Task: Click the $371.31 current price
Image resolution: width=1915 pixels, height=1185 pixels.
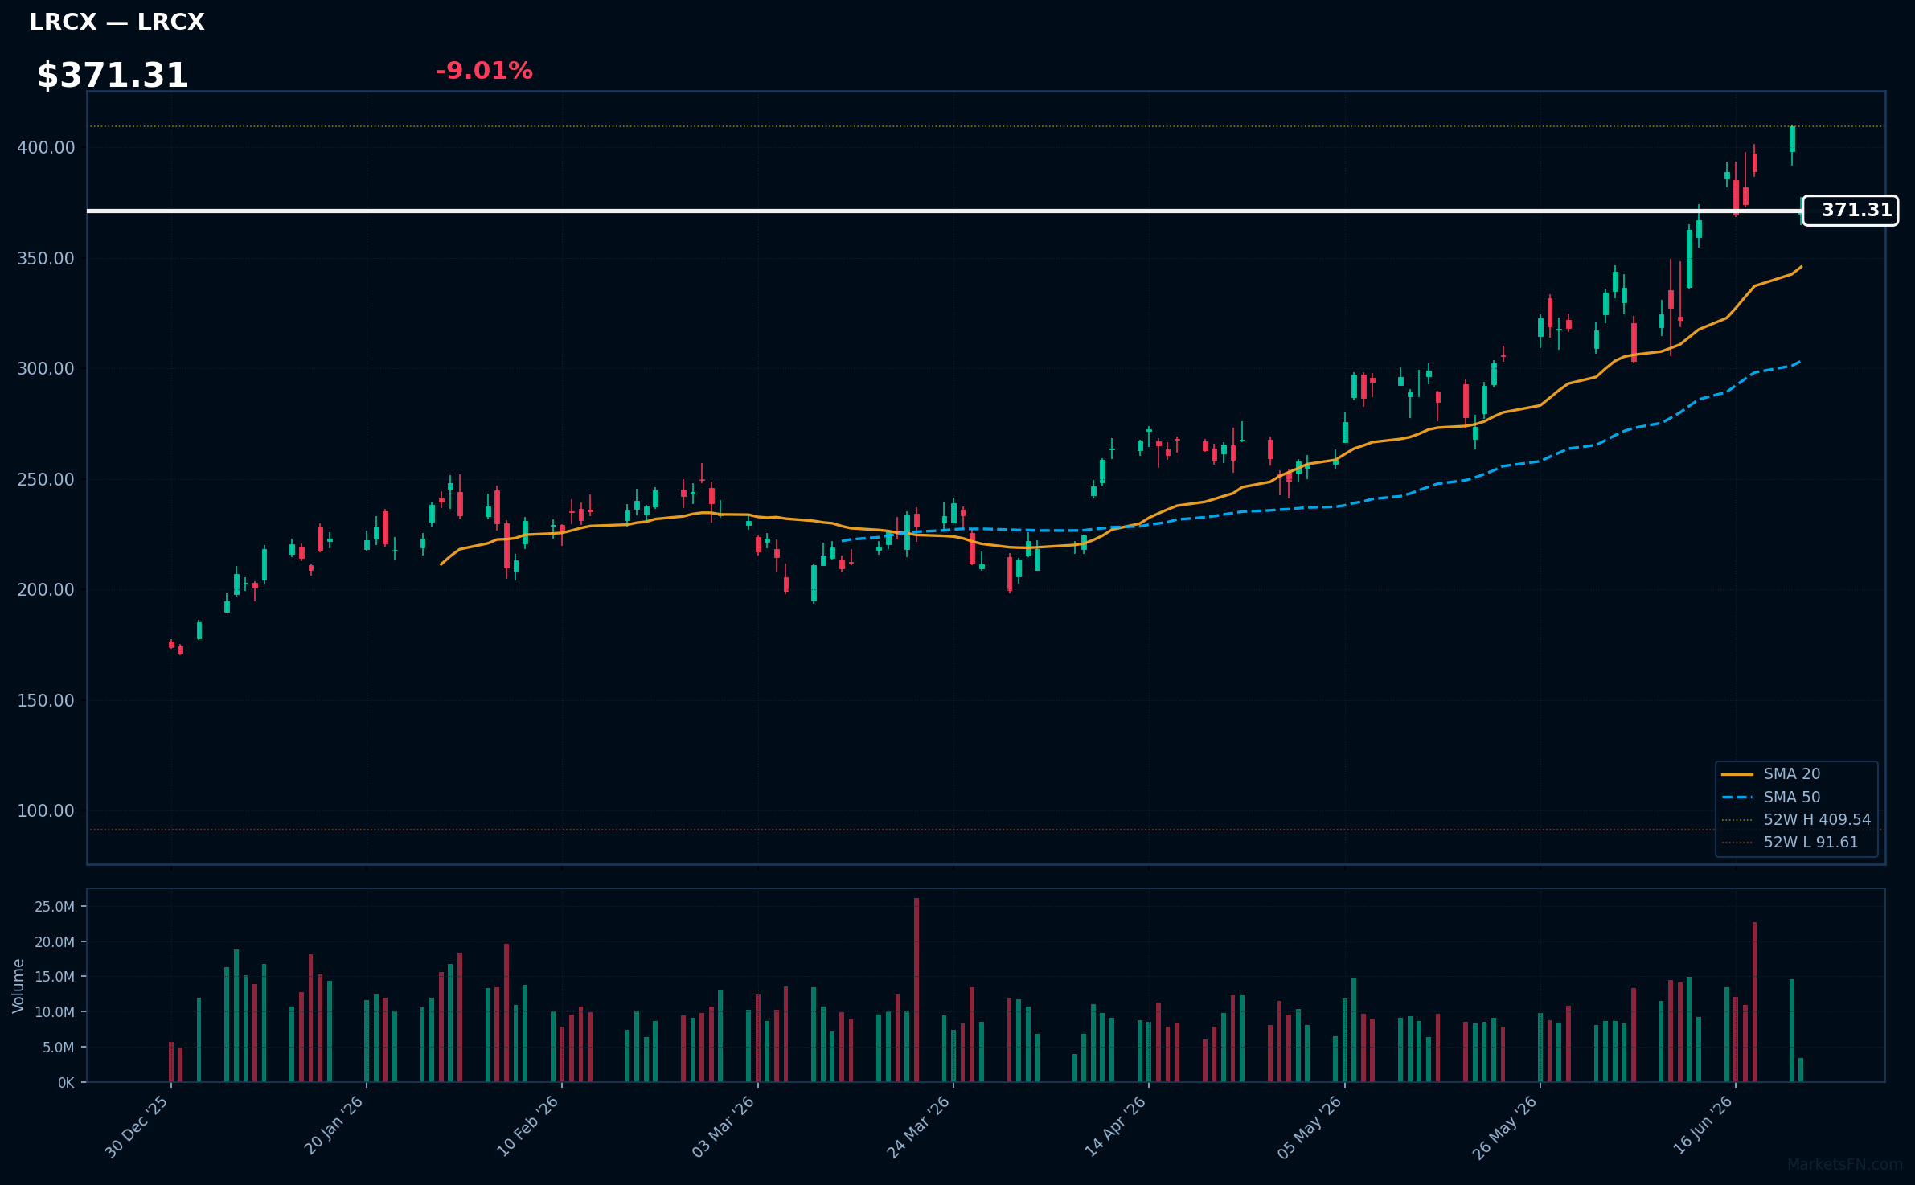Action: point(112,76)
